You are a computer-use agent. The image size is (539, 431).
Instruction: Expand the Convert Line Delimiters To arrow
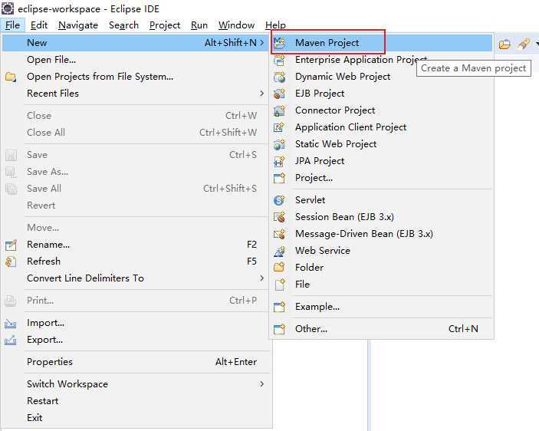coord(262,278)
